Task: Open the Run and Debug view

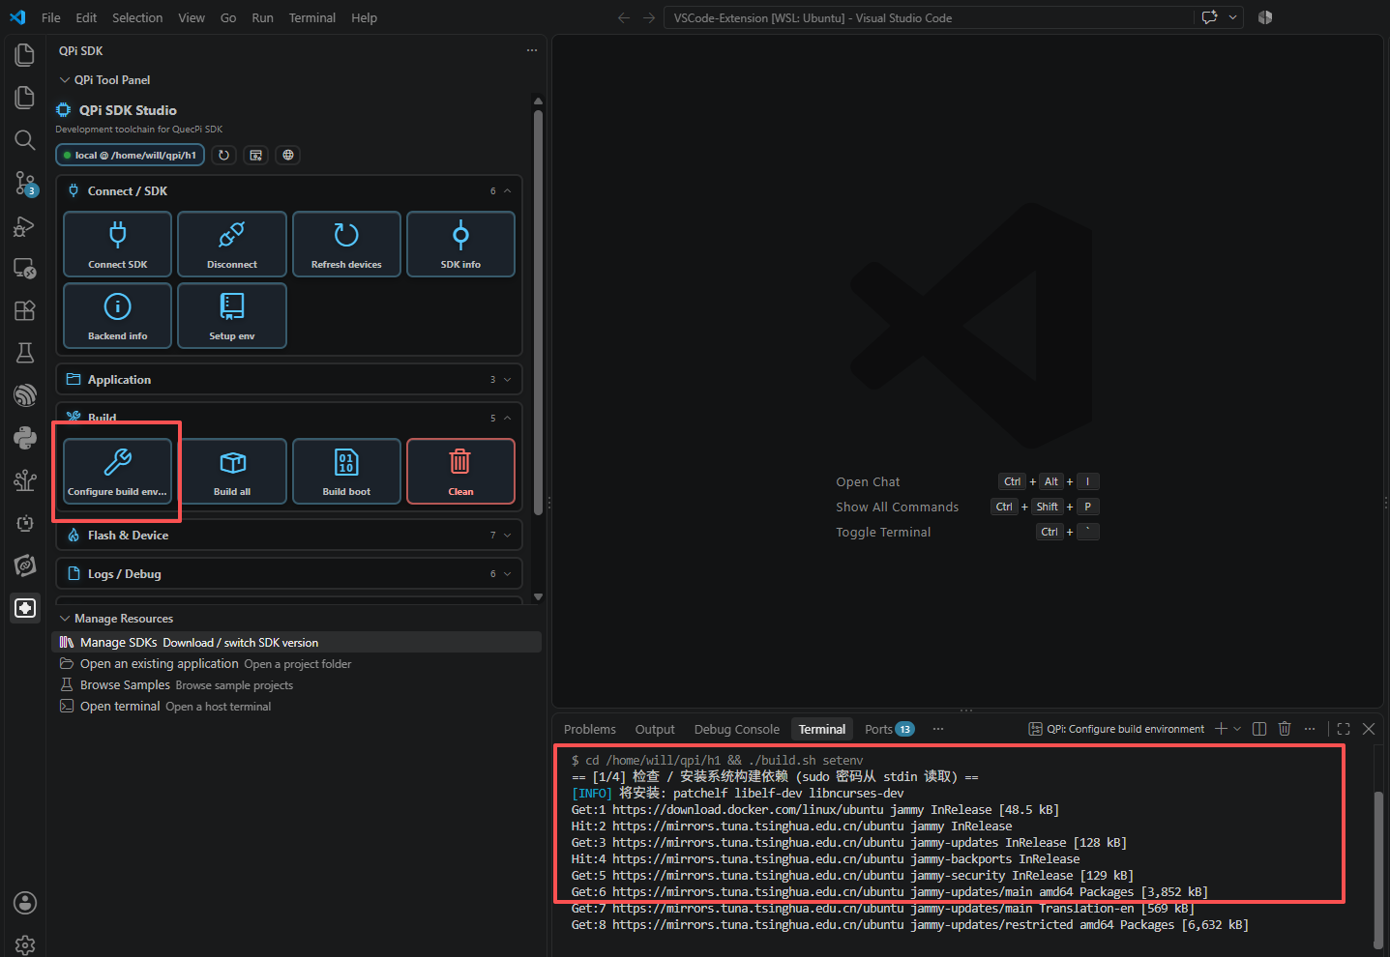Action: click(25, 226)
